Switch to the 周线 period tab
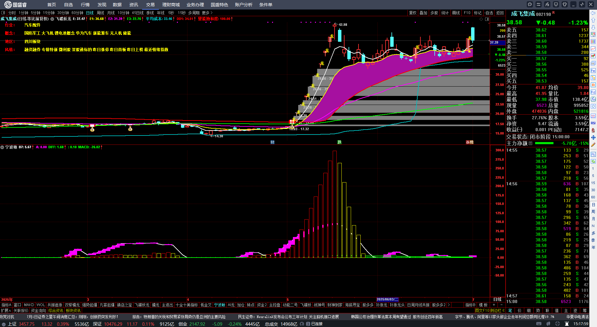 100,13
